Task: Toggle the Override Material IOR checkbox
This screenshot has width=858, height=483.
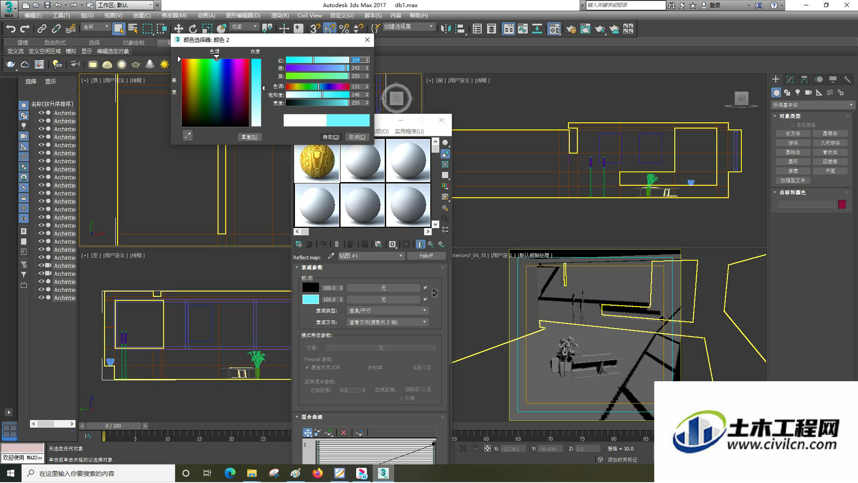Action: 307,367
